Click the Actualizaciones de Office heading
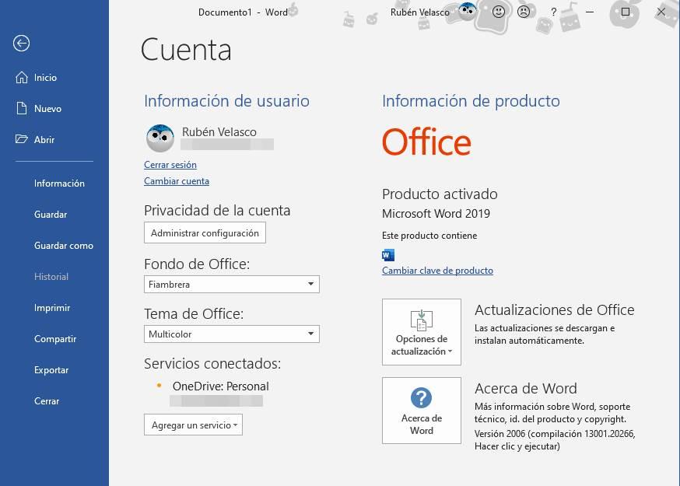This screenshot has width=680, height=486. pos(554,310)
